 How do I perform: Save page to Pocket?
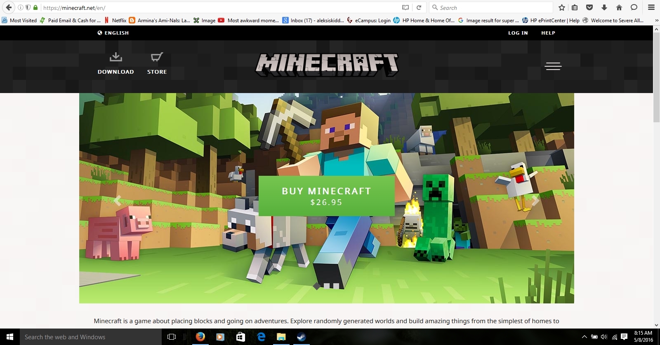pyautogui.click(x=589, y=7)
